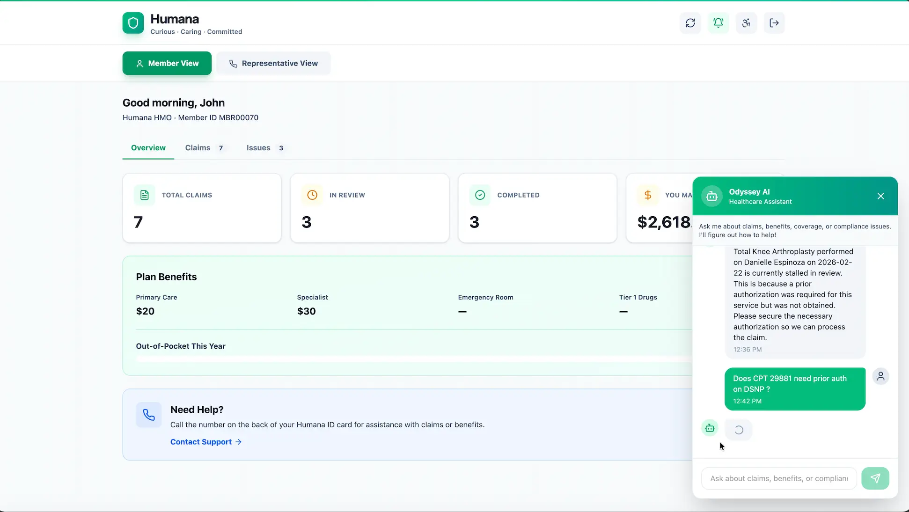
Task: Click the 'Plan Benefits' heading
Action: click(166, 277)
